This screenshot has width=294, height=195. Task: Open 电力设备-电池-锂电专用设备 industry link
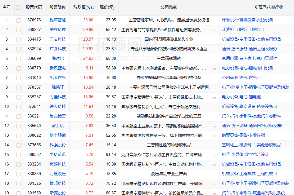click(x=247, y=68)
